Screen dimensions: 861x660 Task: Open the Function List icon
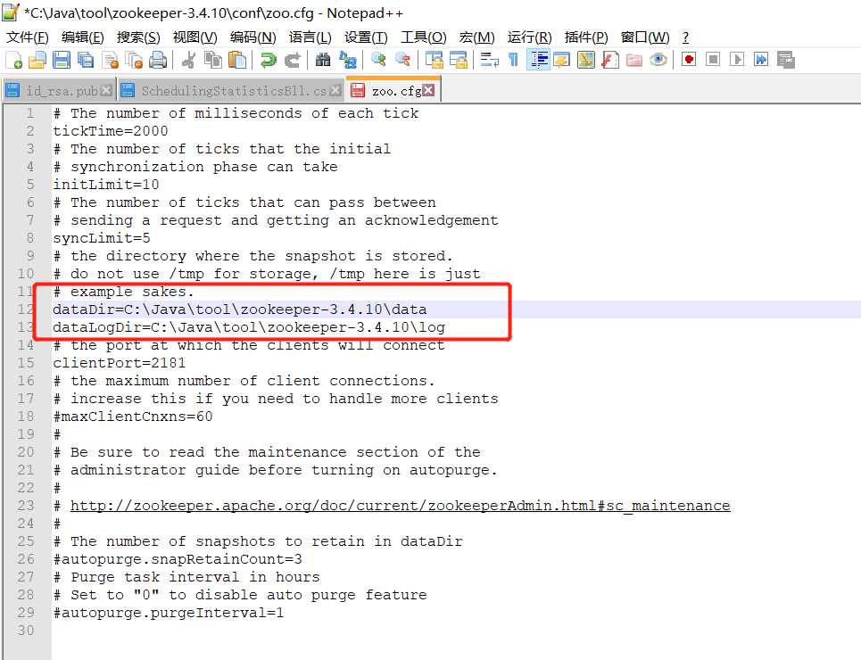tap(610, 60)
